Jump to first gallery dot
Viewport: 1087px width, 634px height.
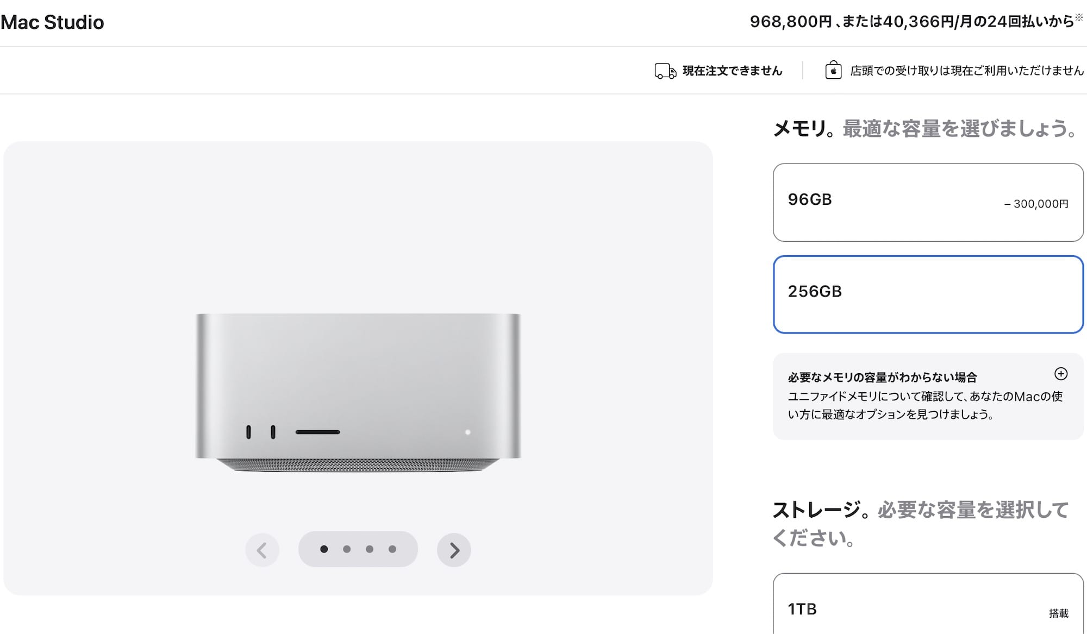point(324,549)
